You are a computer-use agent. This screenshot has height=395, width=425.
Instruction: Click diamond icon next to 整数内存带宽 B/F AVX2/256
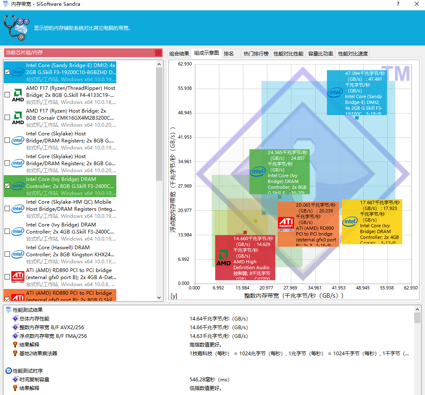[15, 327]
